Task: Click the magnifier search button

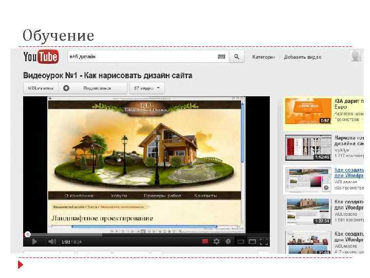Action: click(x=236, y=57)
